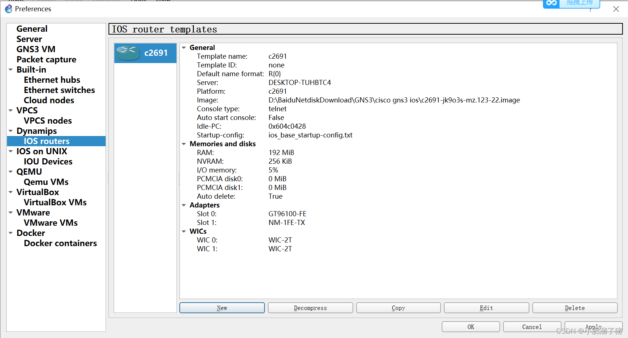Click the Edit template button
Viewport: 628px width, 338px height.
487,308
